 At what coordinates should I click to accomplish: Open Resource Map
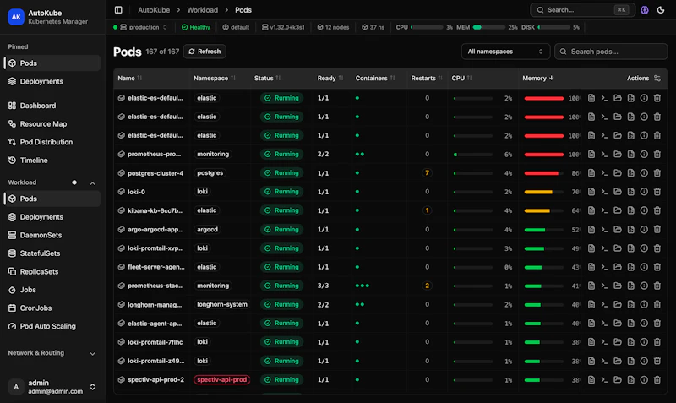coord(52,123)
